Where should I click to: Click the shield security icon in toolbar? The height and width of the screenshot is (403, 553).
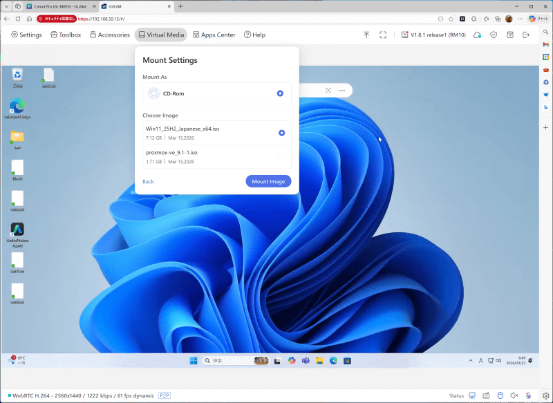[494, 35]
